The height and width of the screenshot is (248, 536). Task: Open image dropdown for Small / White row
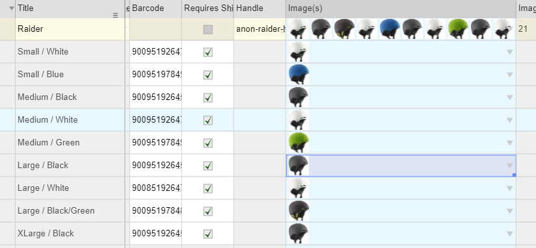pyautogui.click(x=510, y=52)
